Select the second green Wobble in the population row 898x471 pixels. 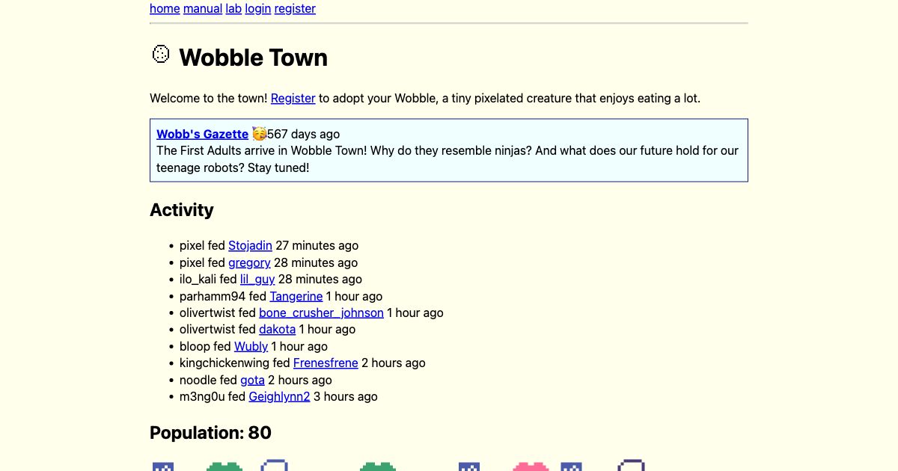point(379,466)
